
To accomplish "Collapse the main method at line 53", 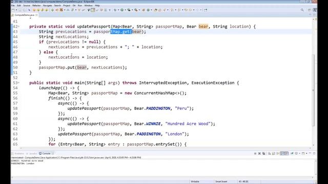I will click(18, 83).
